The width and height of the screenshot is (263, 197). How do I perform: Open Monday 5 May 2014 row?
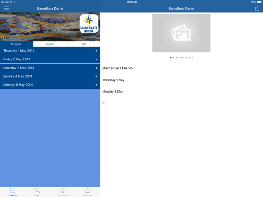point(50,85)
